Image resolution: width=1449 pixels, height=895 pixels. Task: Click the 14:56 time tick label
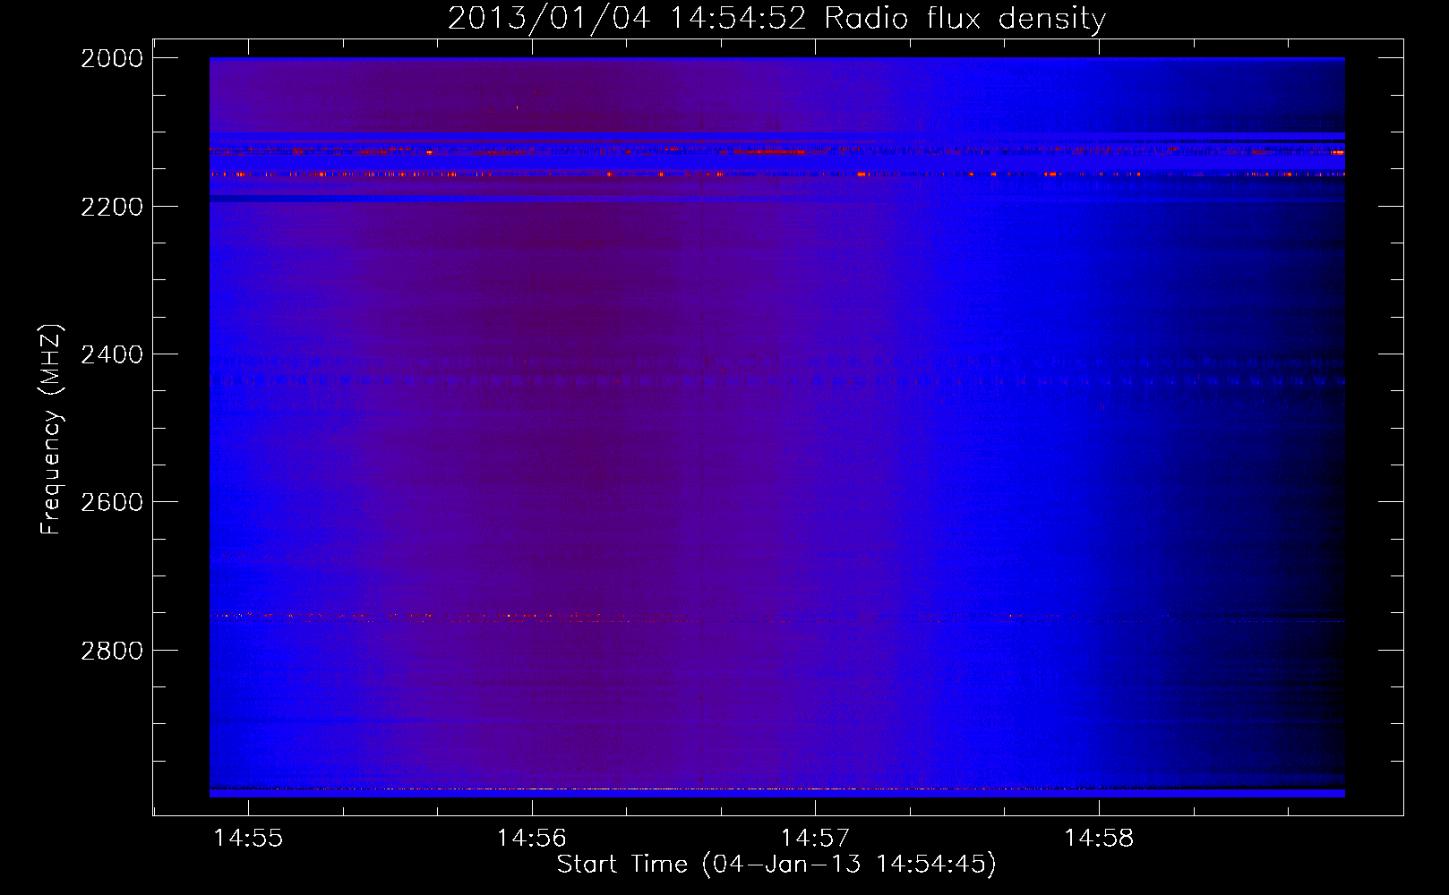click(532, 838)
